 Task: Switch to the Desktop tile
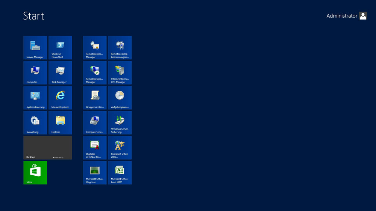click(x=48, y=148)
